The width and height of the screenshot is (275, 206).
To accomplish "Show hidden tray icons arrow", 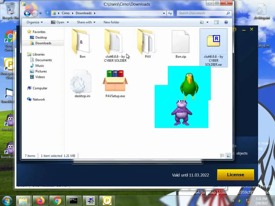I will click(233, 201).
